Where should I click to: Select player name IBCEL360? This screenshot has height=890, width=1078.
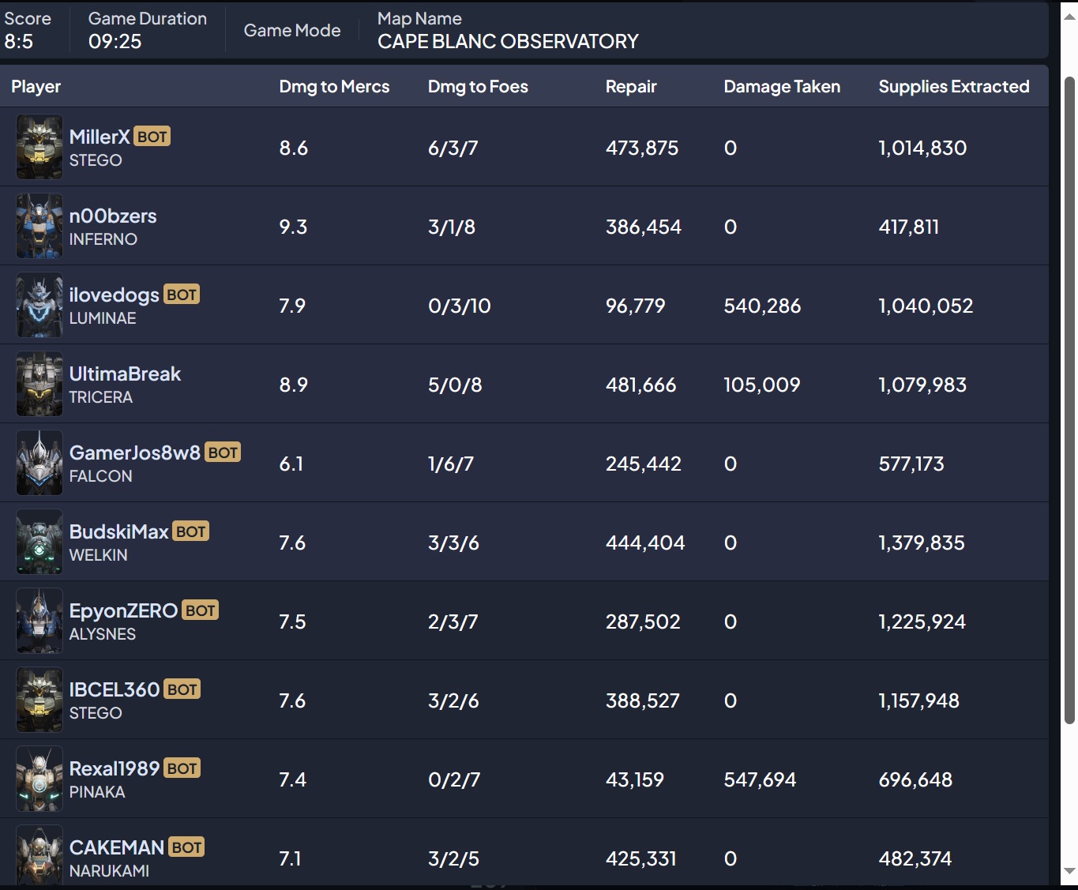(115, 689)
